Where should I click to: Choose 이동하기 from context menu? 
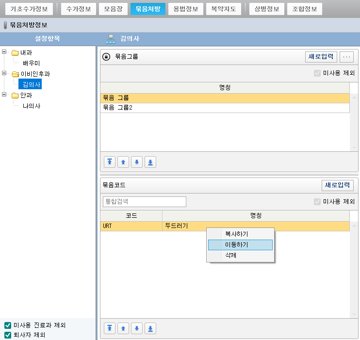point(240,245)
